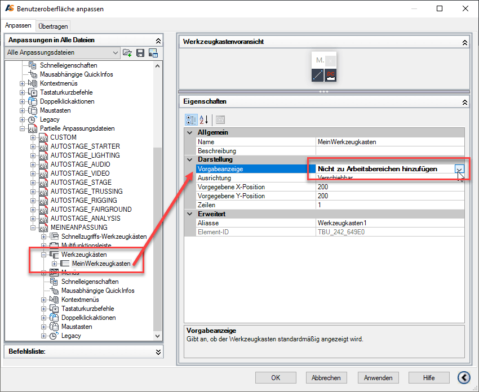Sort properties alphabetically
The height and width of the screenshot is (392, 479).
pyautogui.click(x=204, y=119)
